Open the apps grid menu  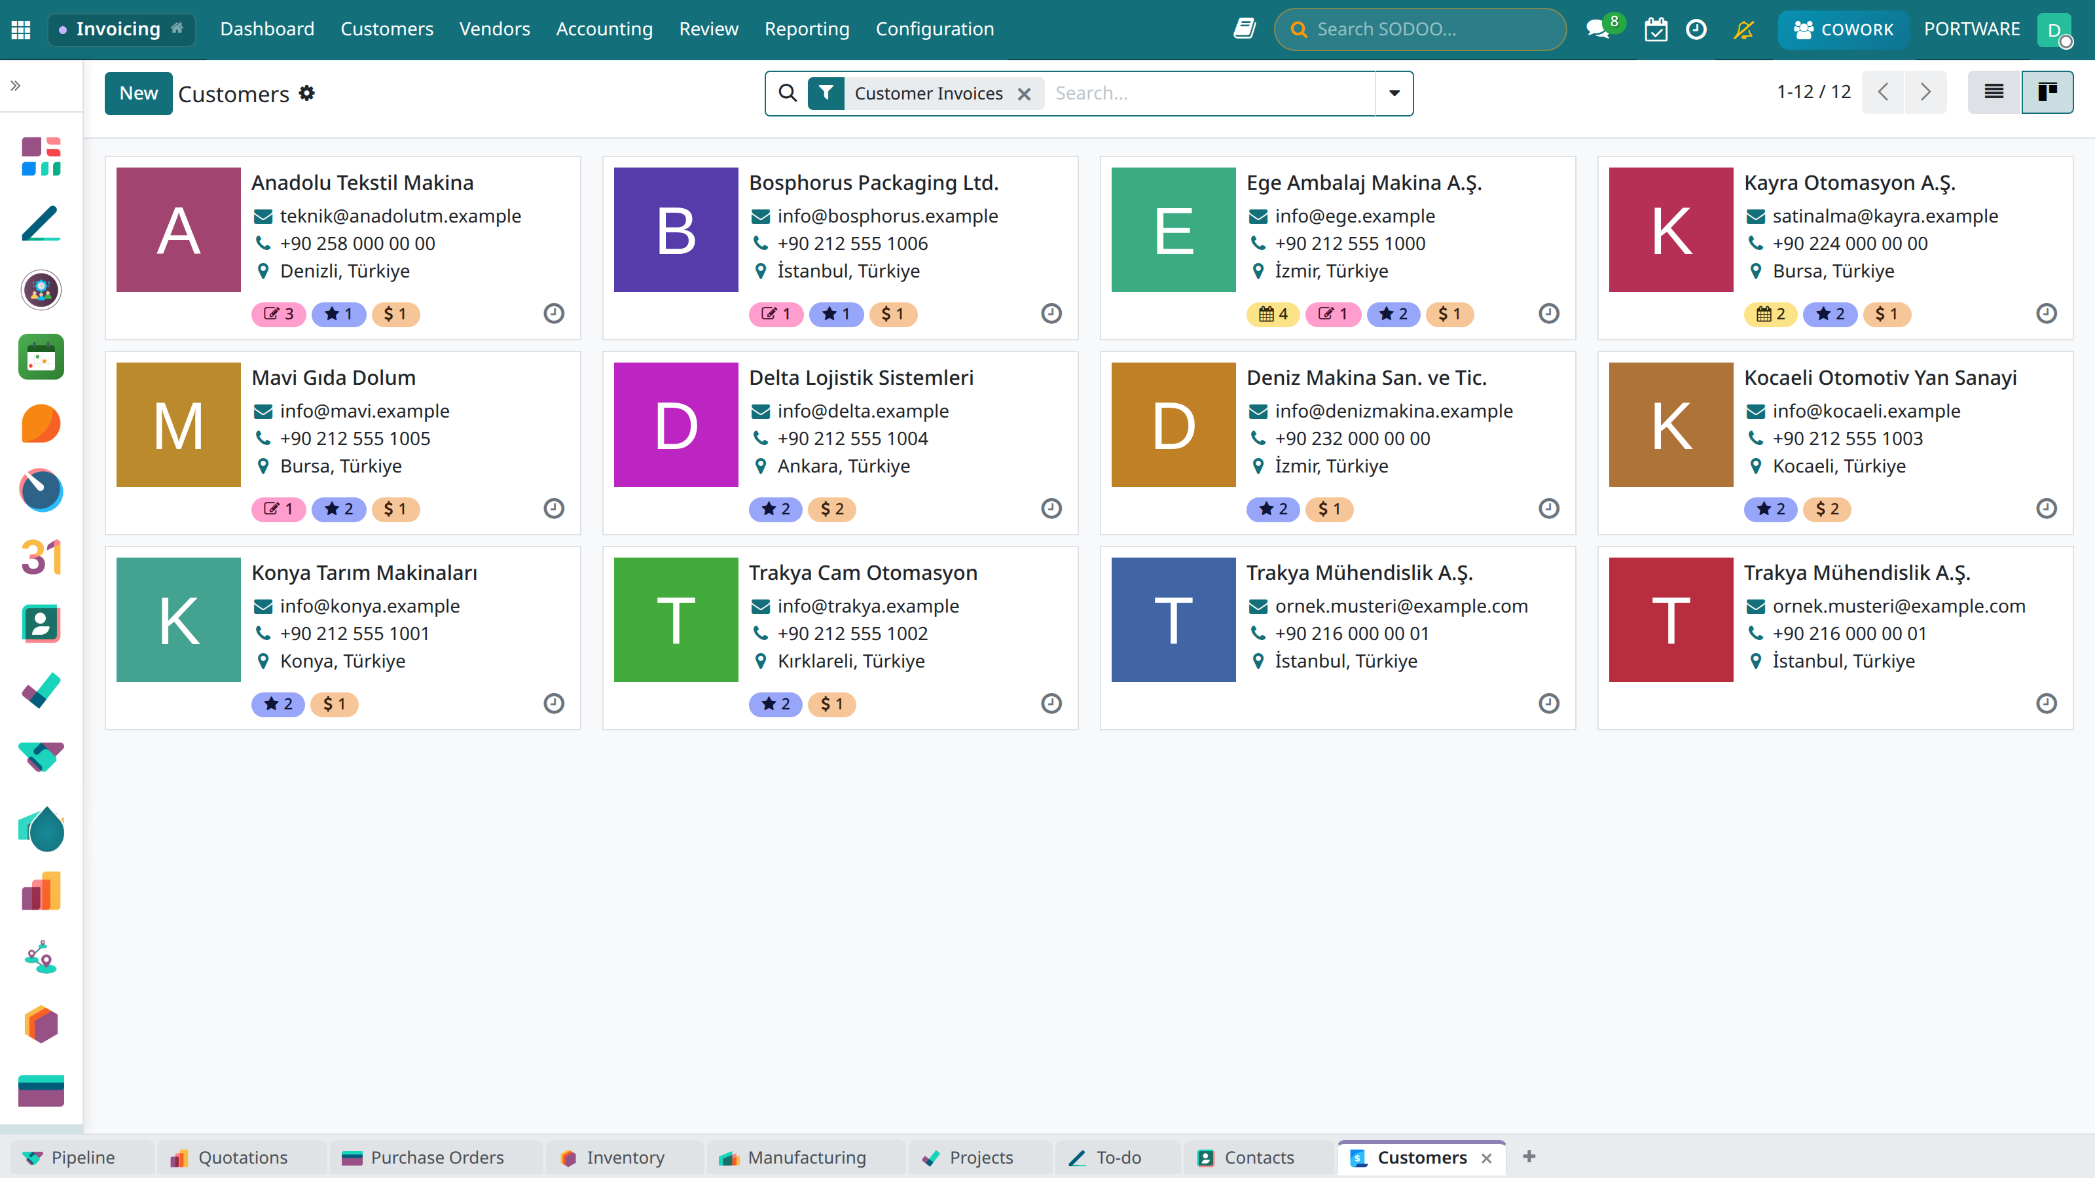(x=21, y=29)
